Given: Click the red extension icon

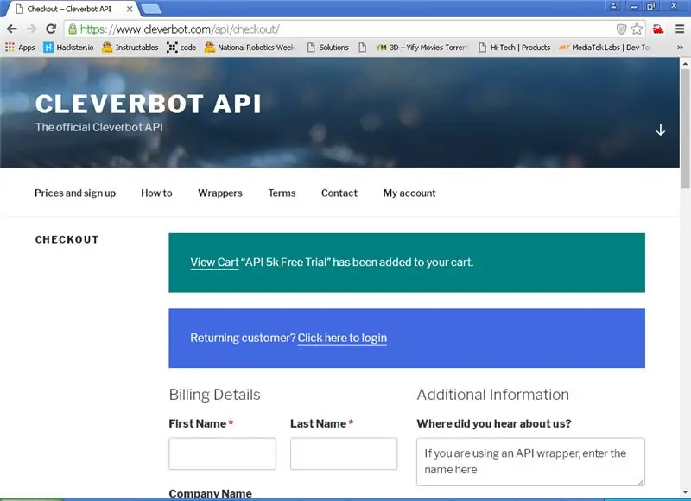Looking at the screenshot, I should [658, 29].
